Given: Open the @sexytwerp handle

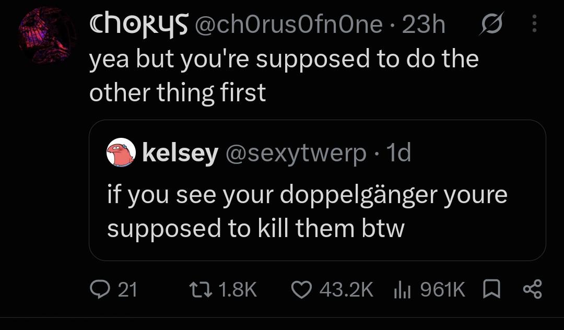Looking at the screenshot, I should click(296, 153).
